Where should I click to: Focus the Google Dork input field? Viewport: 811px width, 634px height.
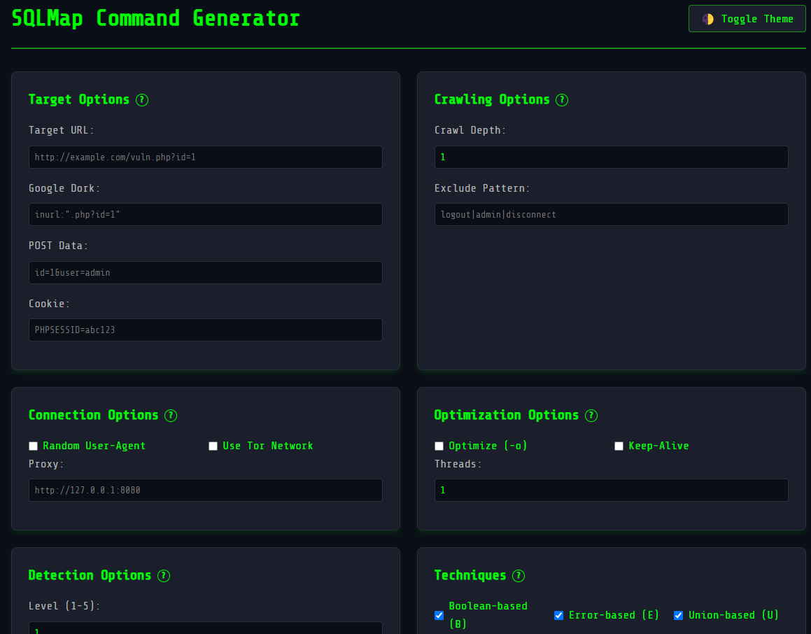coord(205,215)
